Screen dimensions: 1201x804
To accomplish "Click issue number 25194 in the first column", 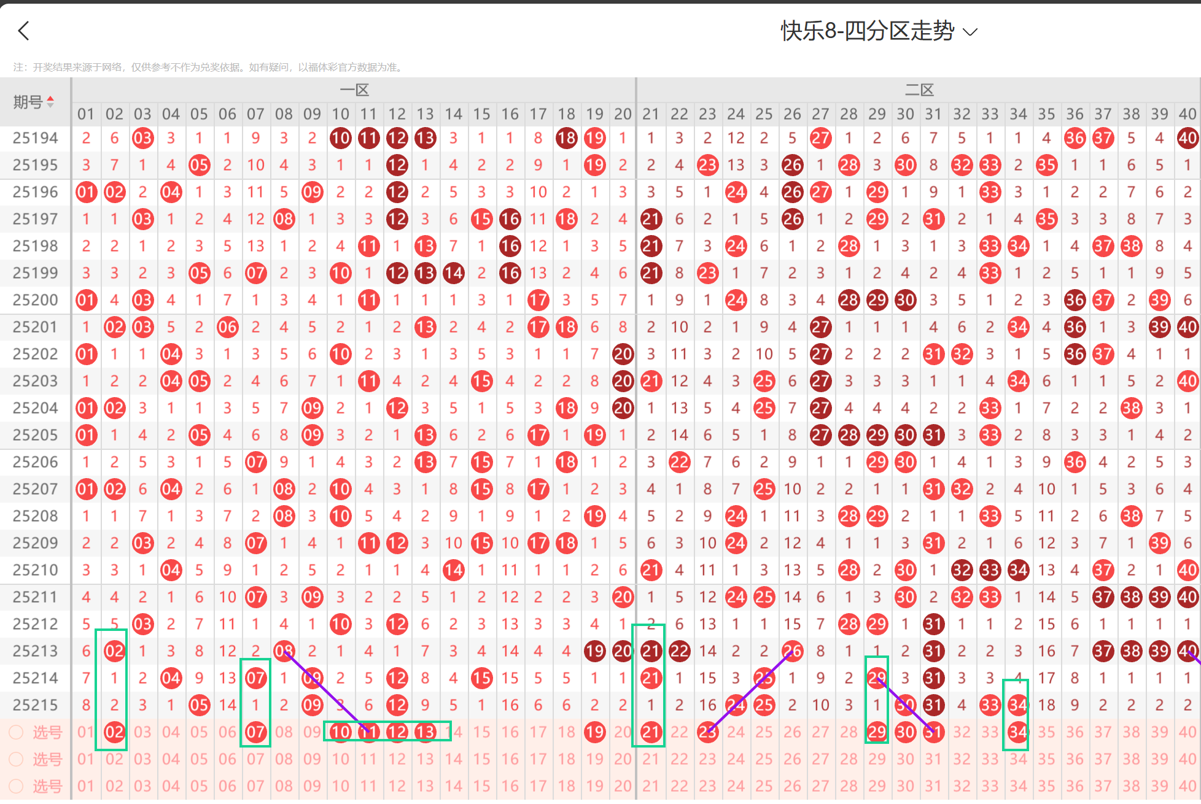I will tap(35, 138).
